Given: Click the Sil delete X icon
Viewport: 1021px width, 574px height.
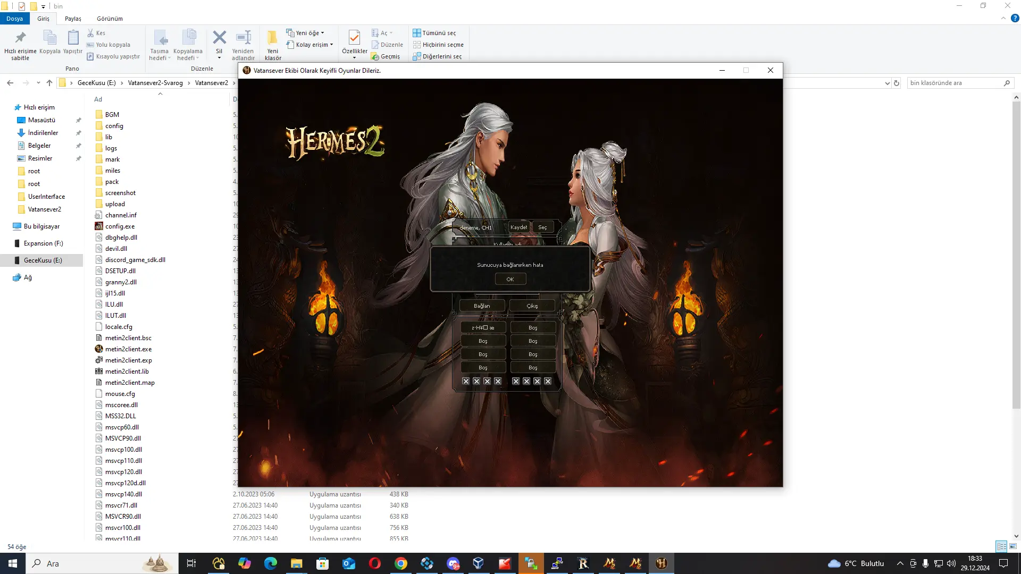Looking at the screenshot, I should [219, 38].
